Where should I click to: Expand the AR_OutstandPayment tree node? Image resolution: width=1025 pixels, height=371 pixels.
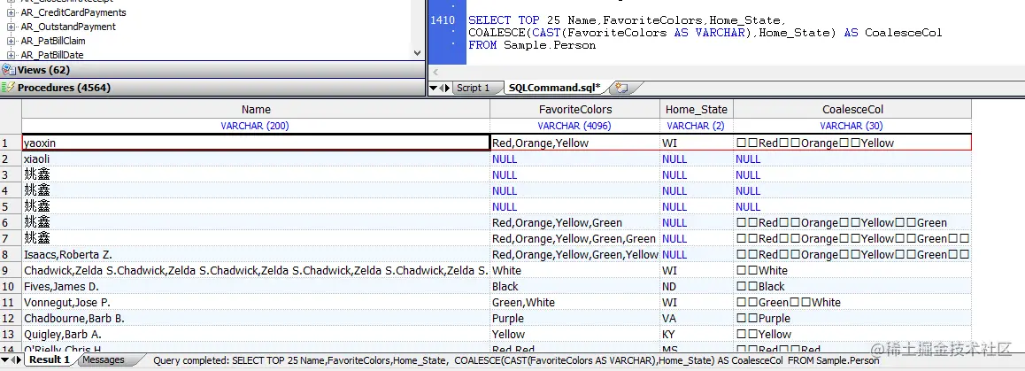click(x=11, y=27)
